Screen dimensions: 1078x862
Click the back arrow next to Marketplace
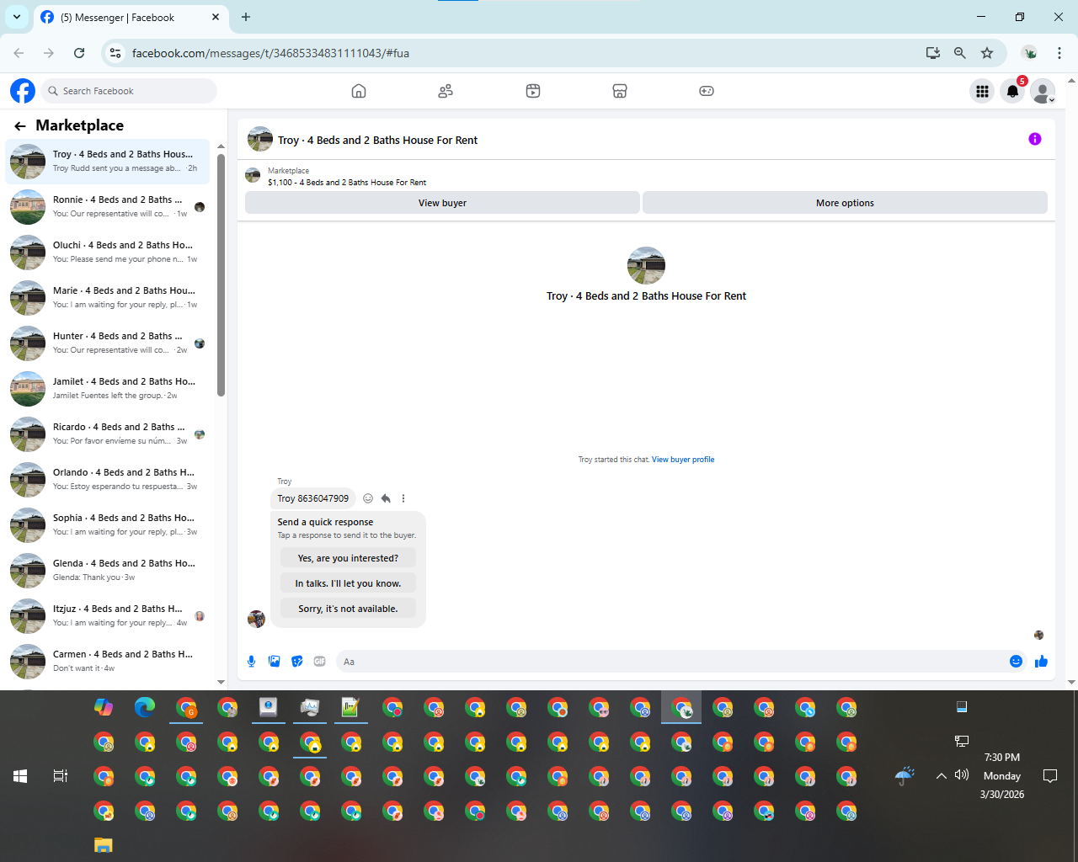pyautogui.click(x=20, y=126)
